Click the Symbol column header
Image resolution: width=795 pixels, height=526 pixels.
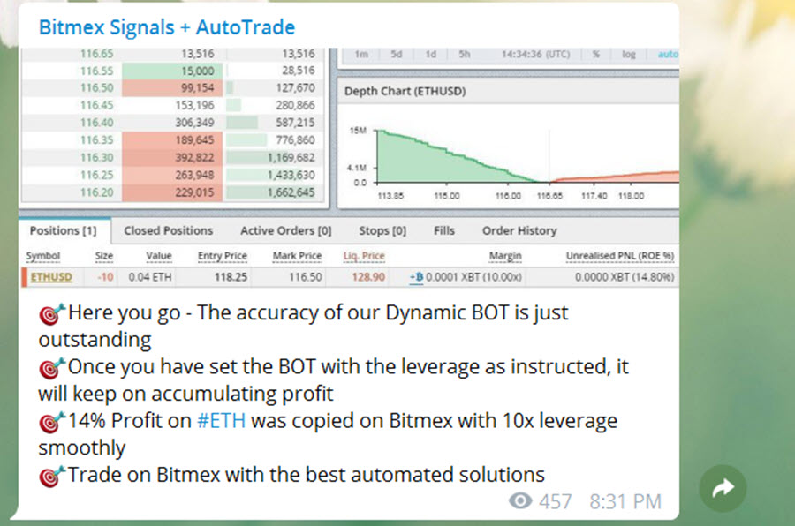pos(43,256)
